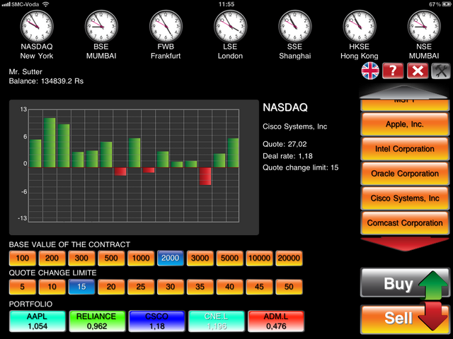Open the CNE.L portfolio position

[217, 321]
